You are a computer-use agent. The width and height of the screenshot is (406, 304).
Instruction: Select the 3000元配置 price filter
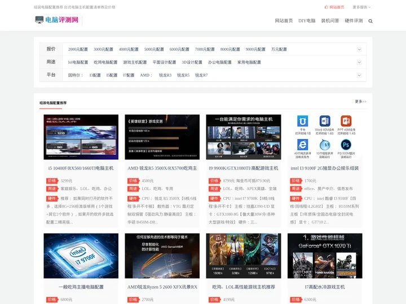click(x=103, y=50)
